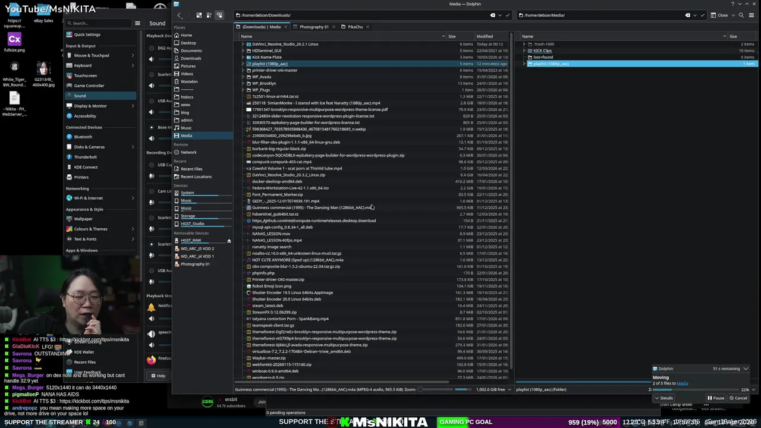
Task: Select Robot Emoji Icon.png file
Action: click(x=271, y=286)
